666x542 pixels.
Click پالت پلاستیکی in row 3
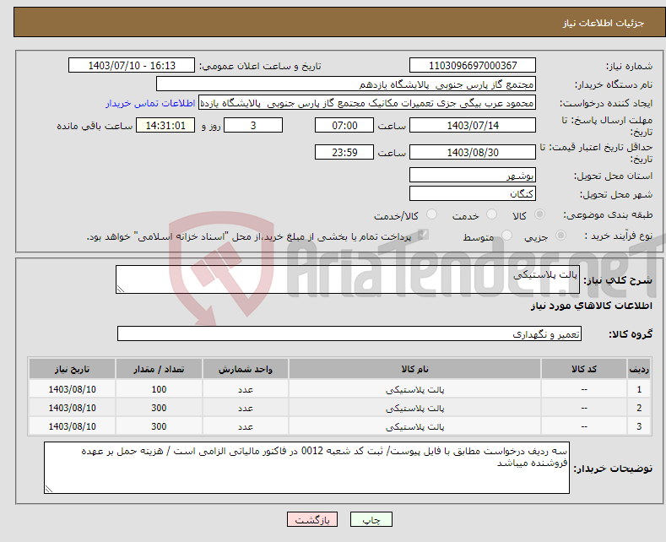(x=414, y=426)
